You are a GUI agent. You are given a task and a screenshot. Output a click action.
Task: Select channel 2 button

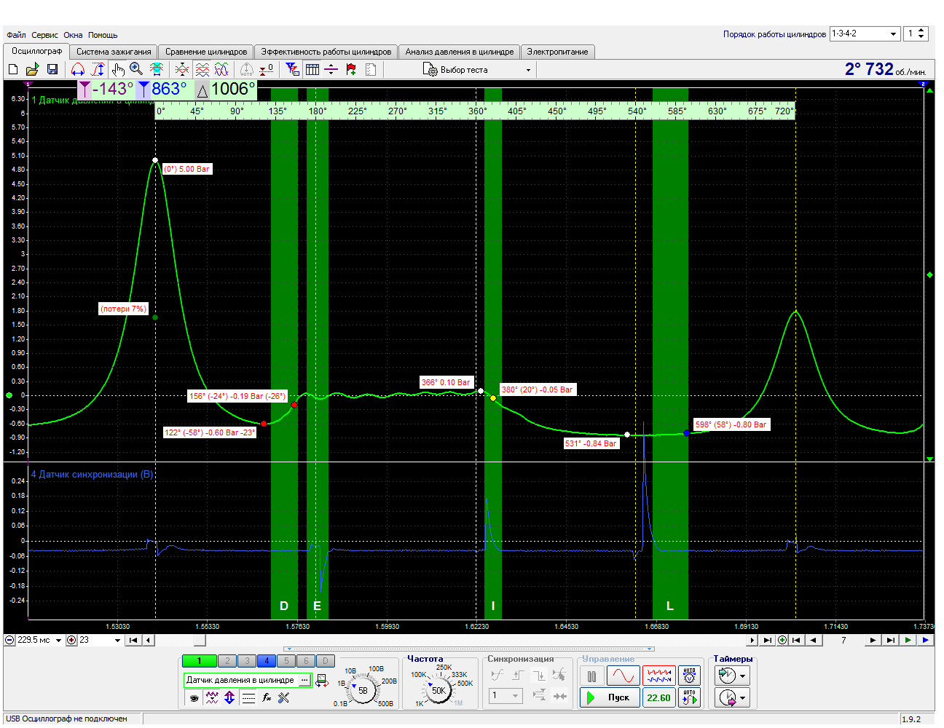tap(227, 661)
